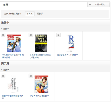Click the 完了済 section header
The width and height of the screenshot is (111, 102).
[5, 64]
